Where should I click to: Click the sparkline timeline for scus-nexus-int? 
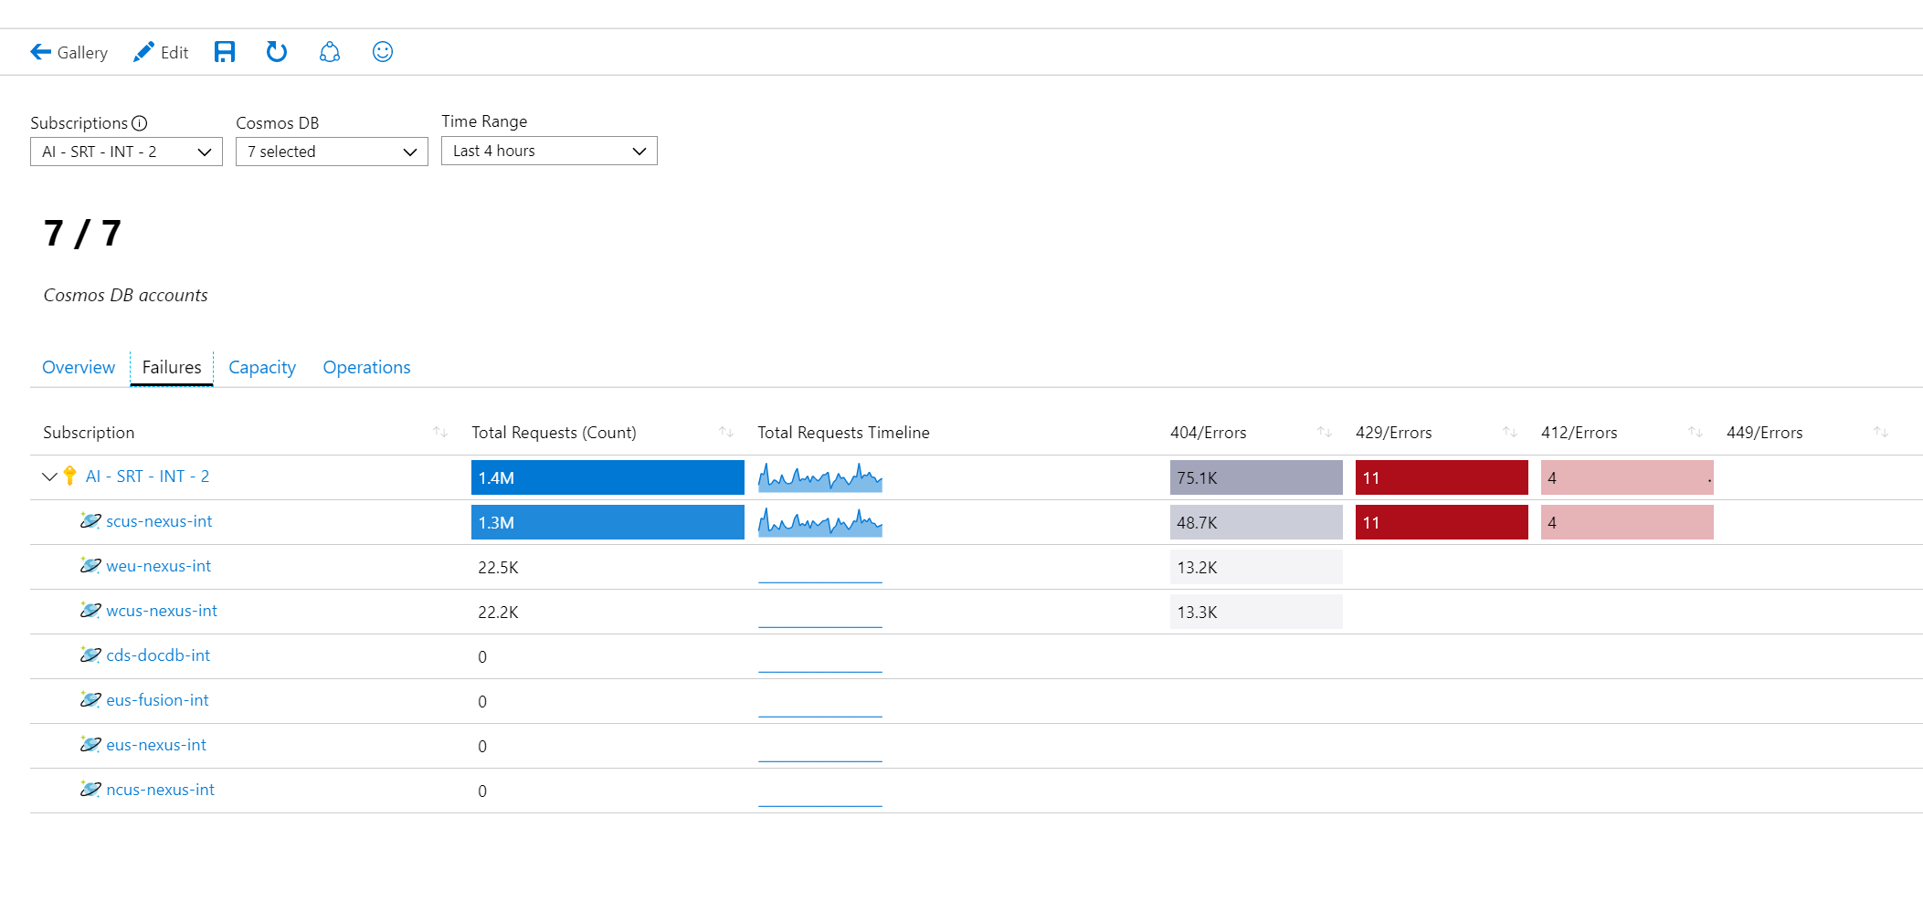[820, 522]
